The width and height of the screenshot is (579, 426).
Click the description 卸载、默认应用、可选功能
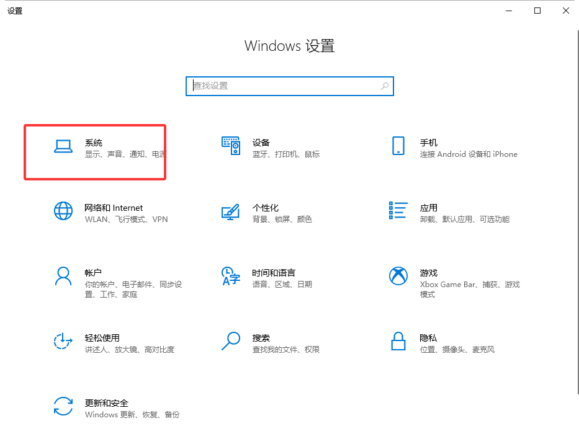(465, 220)
